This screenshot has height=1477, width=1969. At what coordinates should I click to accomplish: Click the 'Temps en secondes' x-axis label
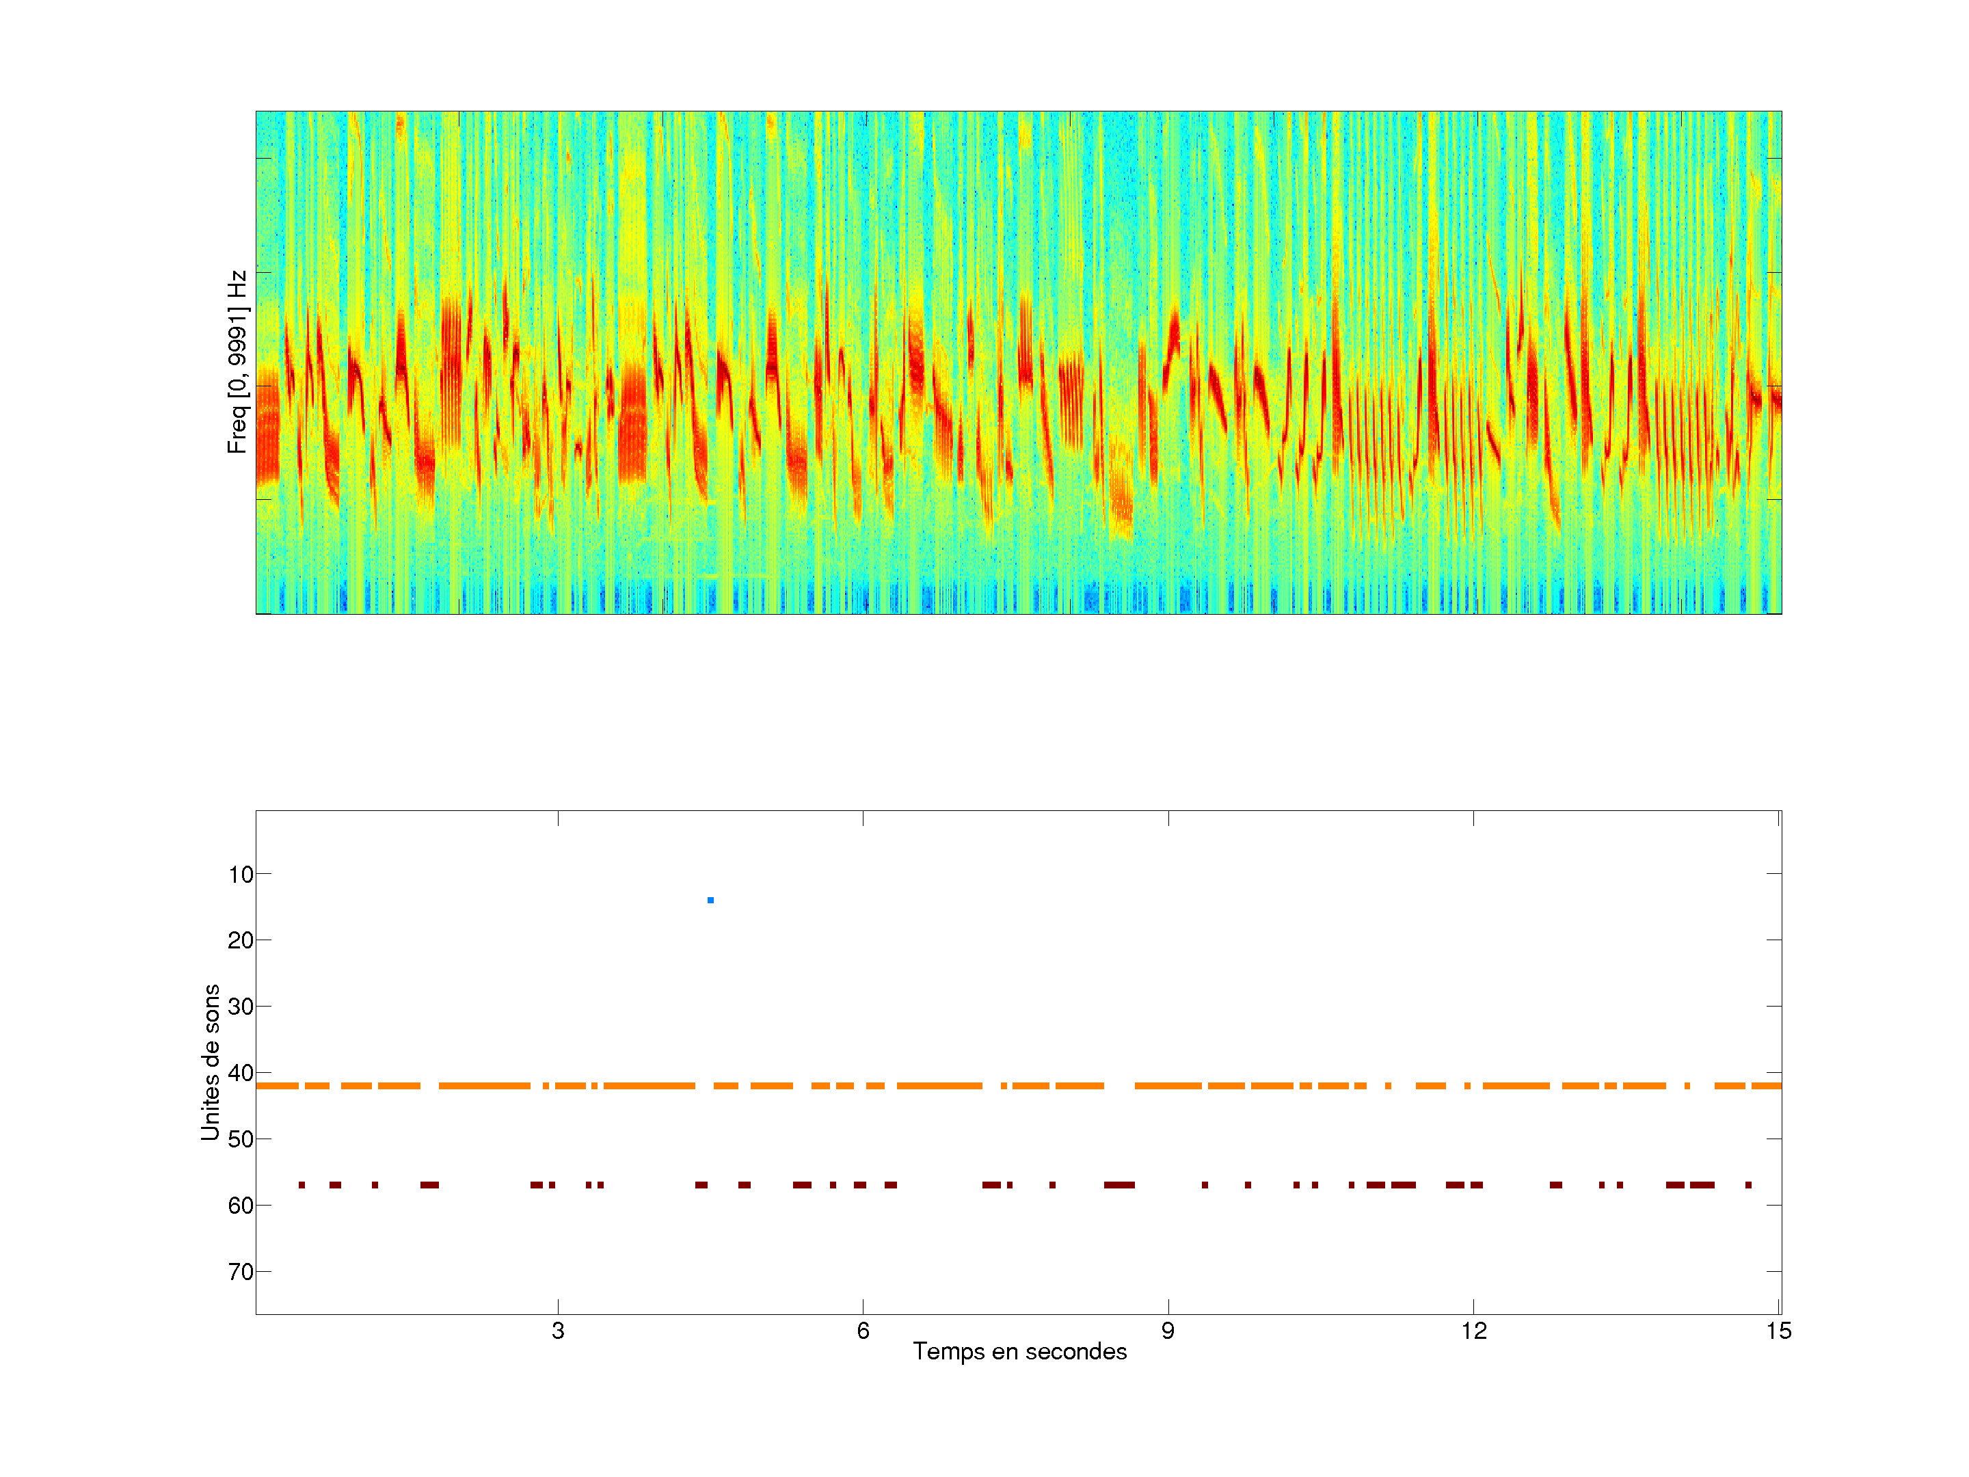[x=1019, y=1351]
